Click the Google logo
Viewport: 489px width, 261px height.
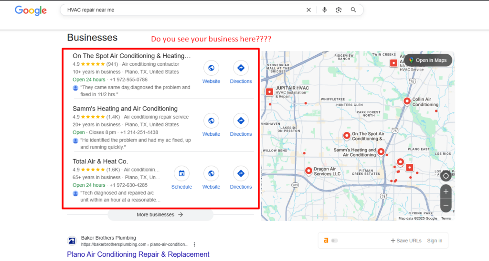click(x=31, y=10)
